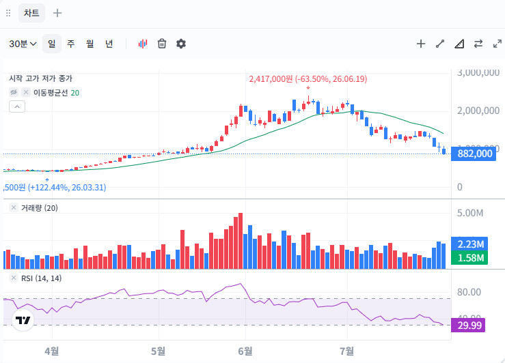The height and width of the screenshot is (363, 505).
Task: Click the 7월 time axis label
Action: [x=347, y=351]
